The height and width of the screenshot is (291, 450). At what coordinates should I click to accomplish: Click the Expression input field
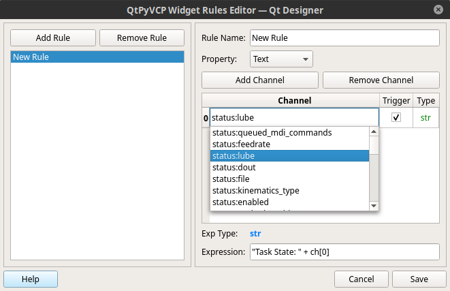pos(344,252)
